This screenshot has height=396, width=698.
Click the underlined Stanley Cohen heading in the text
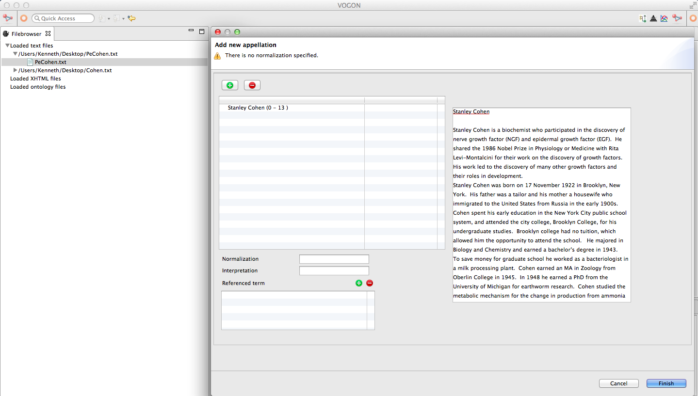click(471, 111)
